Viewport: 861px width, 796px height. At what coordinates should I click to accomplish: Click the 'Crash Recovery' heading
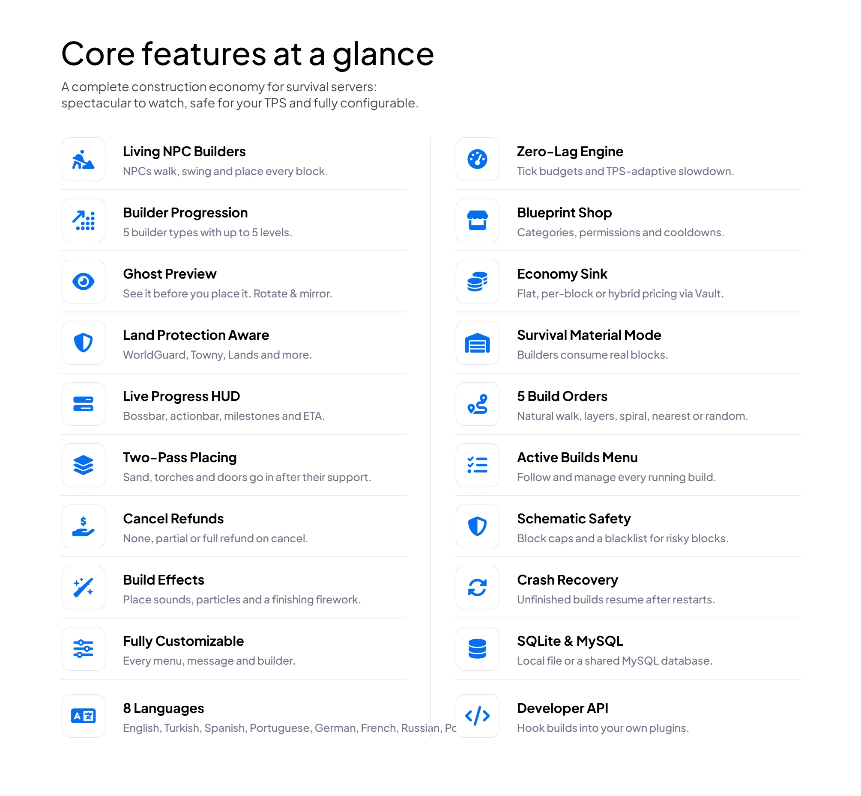(568, 580)
